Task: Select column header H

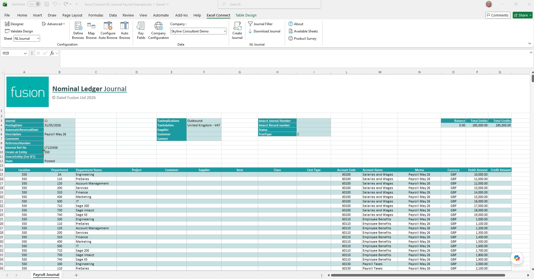Action: [x=277, y=72]
